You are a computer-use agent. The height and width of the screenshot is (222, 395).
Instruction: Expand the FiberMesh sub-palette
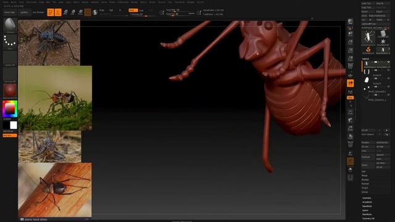click(367, 215)
